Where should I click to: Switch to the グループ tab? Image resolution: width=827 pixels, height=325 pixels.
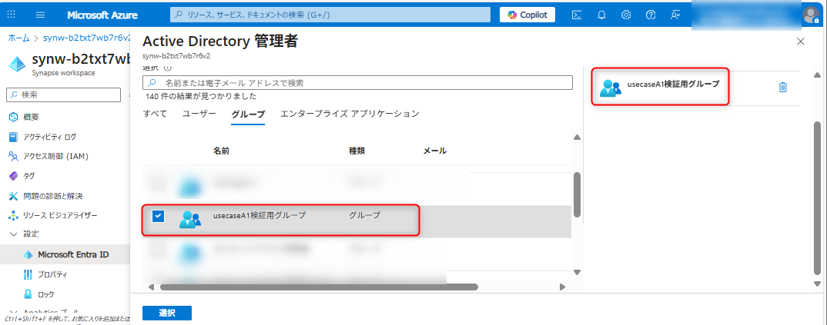point(248,114)
